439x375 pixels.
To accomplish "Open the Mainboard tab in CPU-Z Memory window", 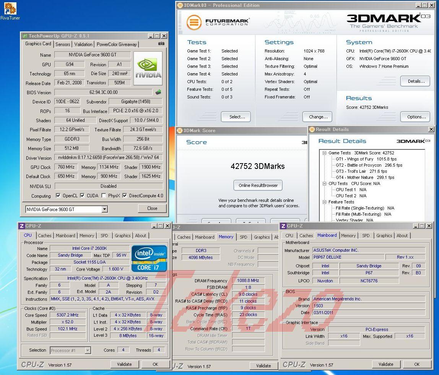I will click(204, 237).
